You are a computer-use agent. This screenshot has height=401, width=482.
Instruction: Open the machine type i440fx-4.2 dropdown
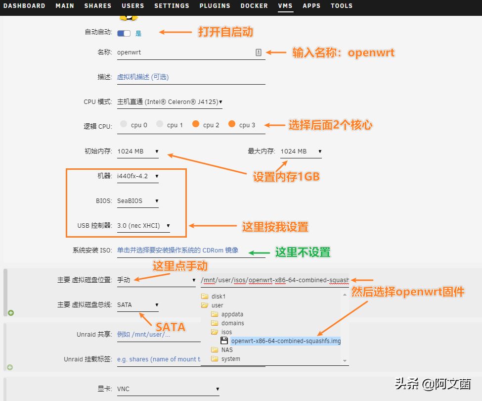point(138,176)
